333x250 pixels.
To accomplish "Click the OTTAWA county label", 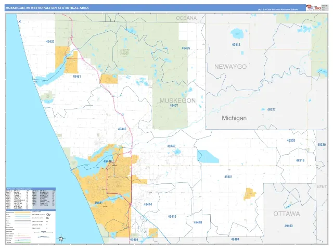I will [x=287, y=214].
